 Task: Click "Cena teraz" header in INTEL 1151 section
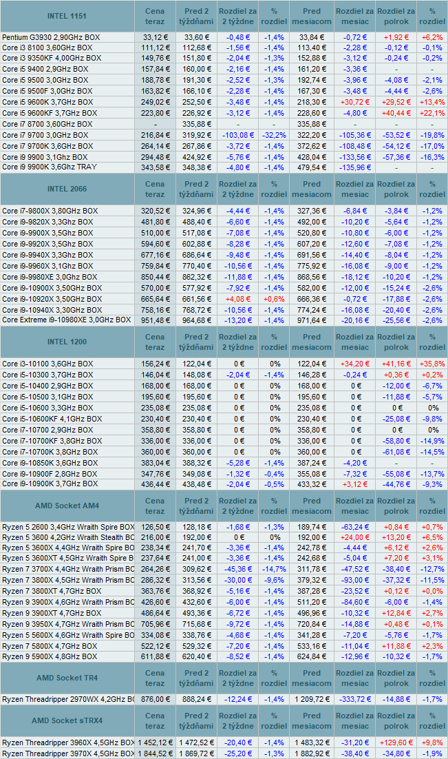click(155, 16)
